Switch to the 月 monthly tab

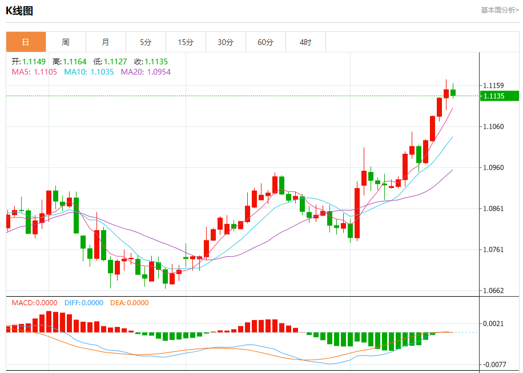(x=106, y=42)
